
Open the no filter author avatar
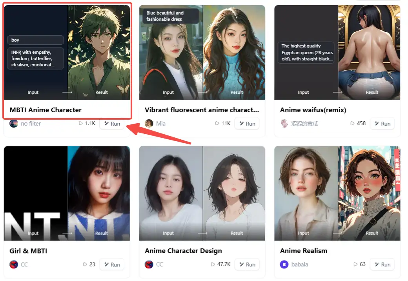pos(13,123)
